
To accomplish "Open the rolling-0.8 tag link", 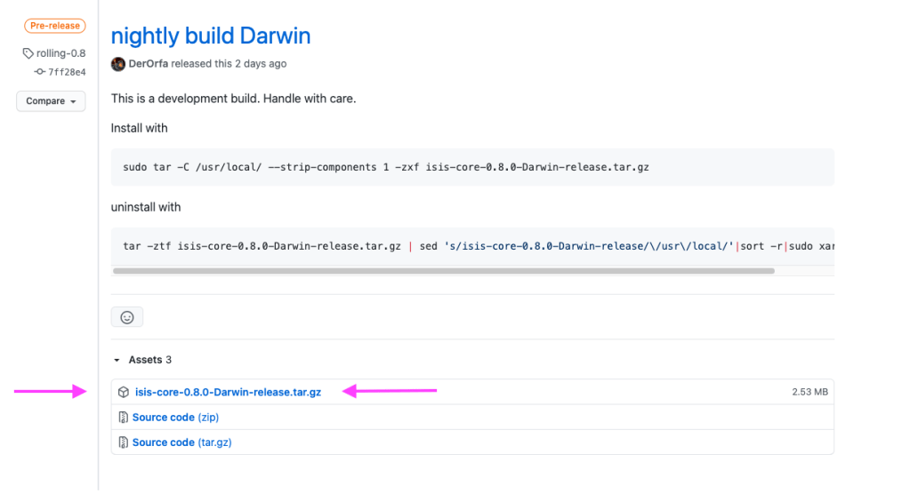I will [x=60, y=53].
